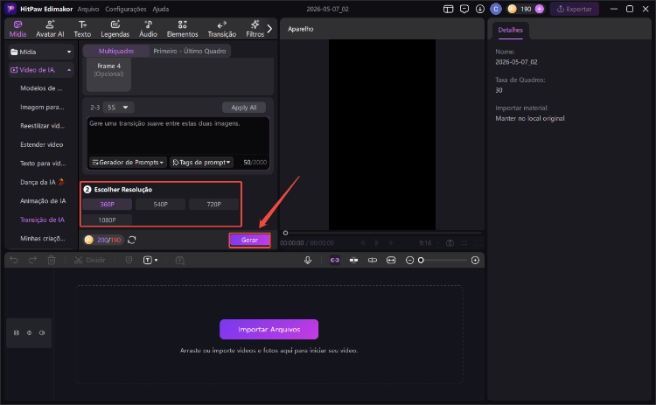Open the Ajuda menu
656x405 pixels.
click(x=161, y=9)
